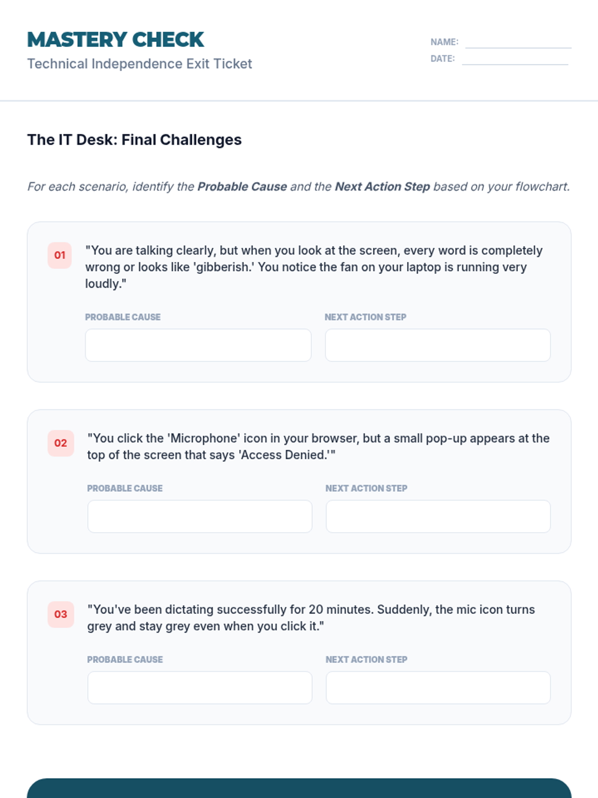Focus scenario 02 Probable Cause box
598x798 pixels.
[200, 516]
